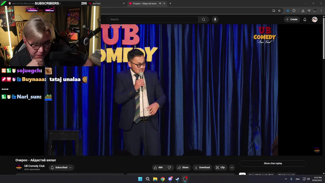The height and width of the screenshot is (183, 325).
Task: Open the volume speaker tray icon
Action: coord(308,179)
